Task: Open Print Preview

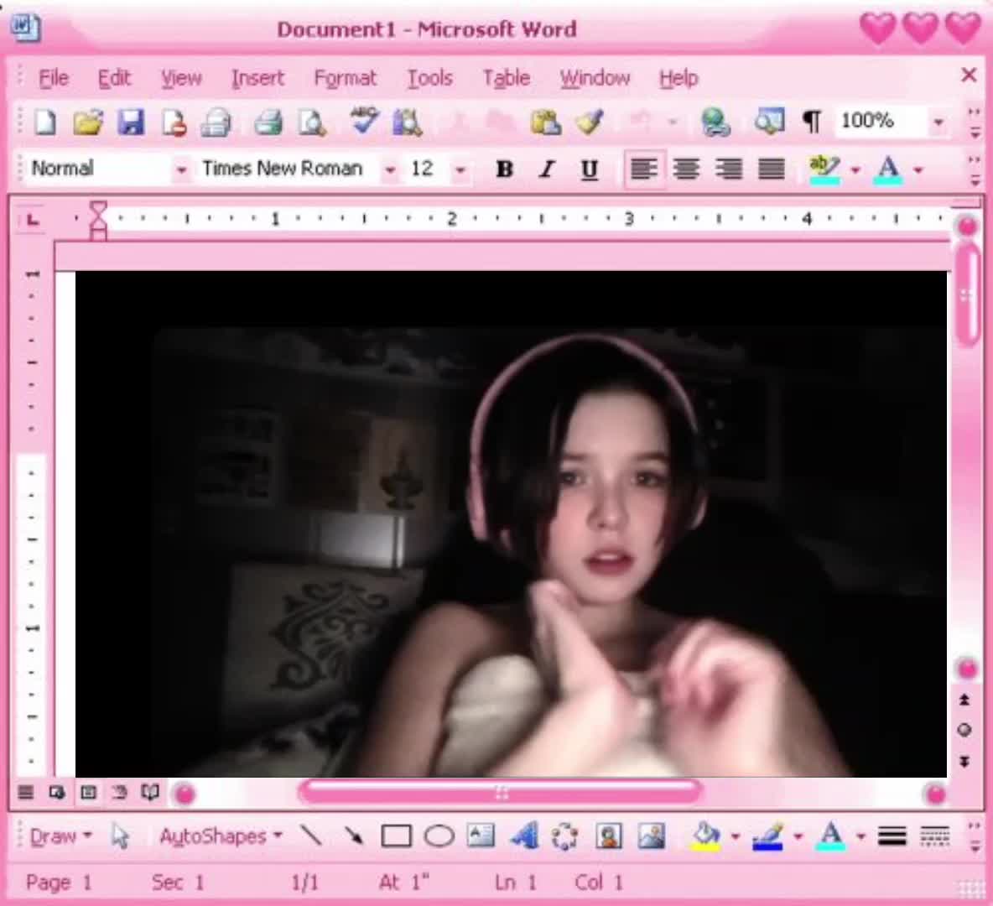Action: point(312,122)
